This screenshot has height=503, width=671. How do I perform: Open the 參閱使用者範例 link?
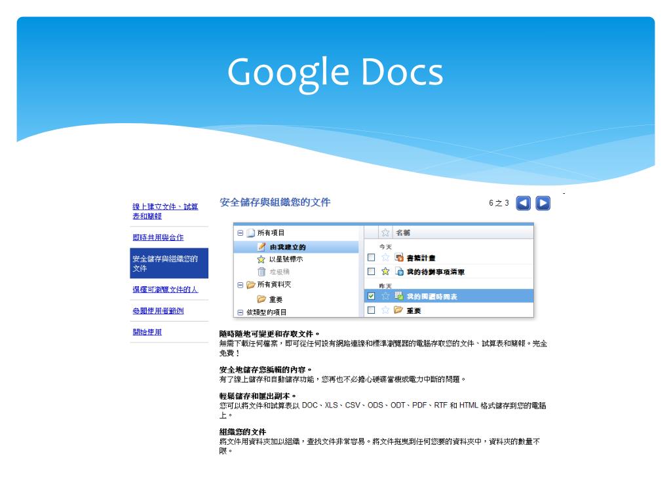click(158, 311)
